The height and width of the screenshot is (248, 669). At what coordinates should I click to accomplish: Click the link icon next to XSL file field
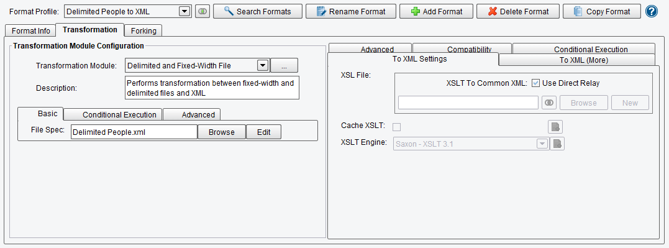(549, 103)
